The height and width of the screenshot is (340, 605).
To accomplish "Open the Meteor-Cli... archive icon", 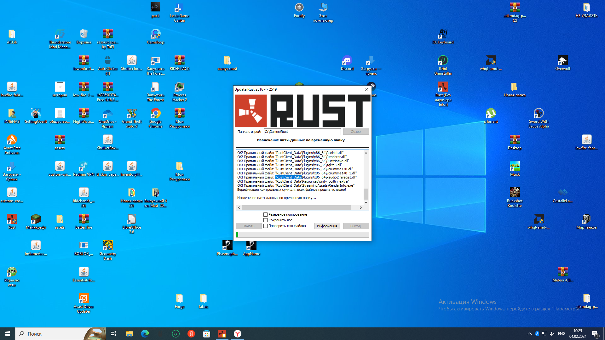I will [x=562, y=275].
